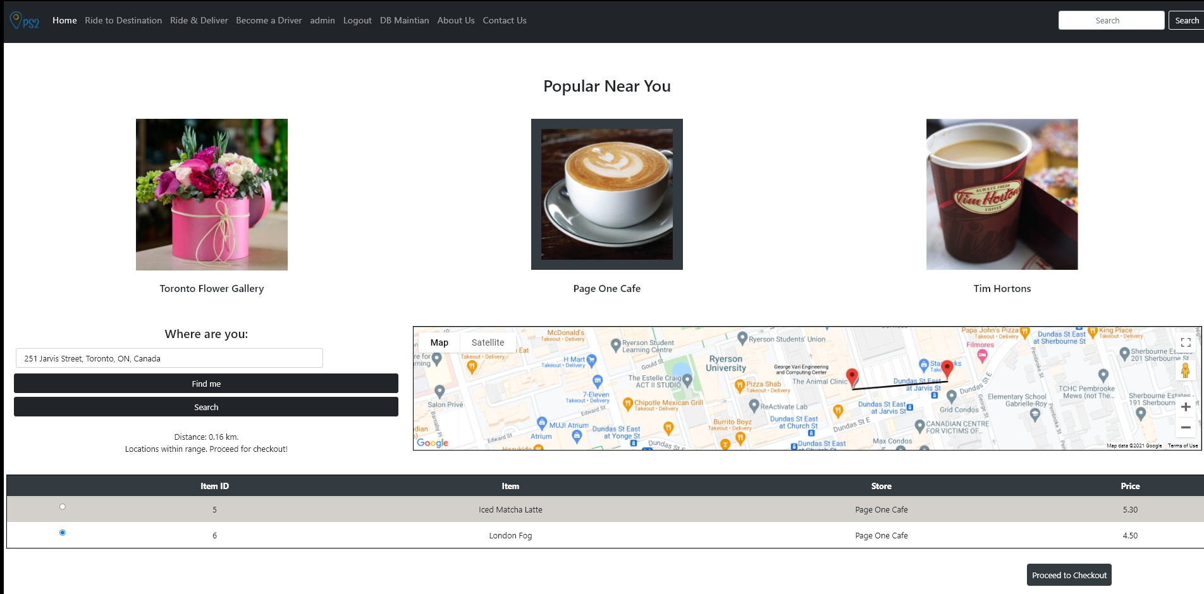Screen dimensions: 1204x594
Task: Click the red marker near Starbucks
Action: (x=947, y=369)
